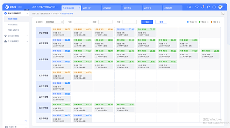Close the 视讯会议系统 tab
This screenshot has width=230, height=128.
point(79,8)
